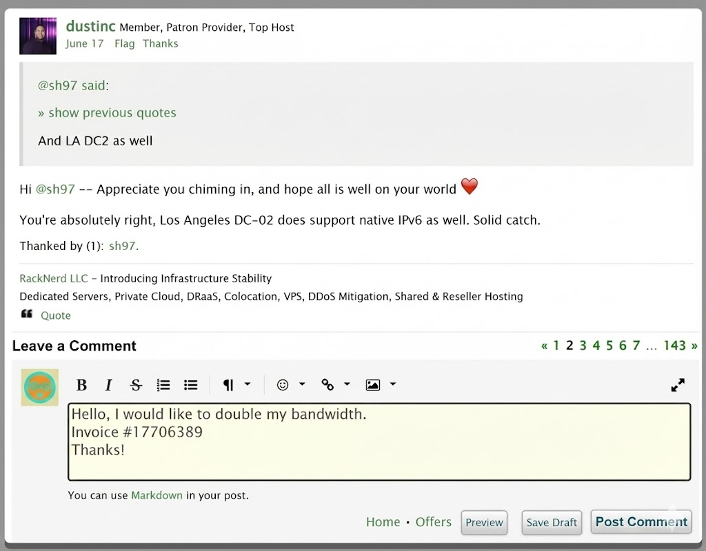Show previous quotes in quoted block
Image resolution: width=706 pixels, height=551 pixels.
click(x=107, y=113)
